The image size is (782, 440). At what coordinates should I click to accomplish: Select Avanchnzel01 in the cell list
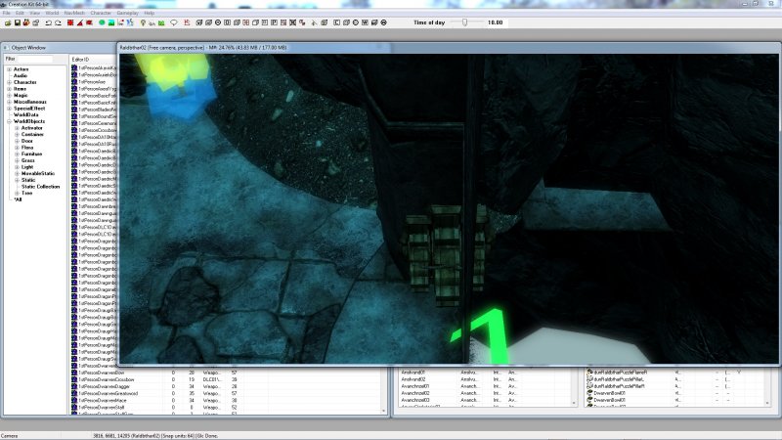(415, 386)
